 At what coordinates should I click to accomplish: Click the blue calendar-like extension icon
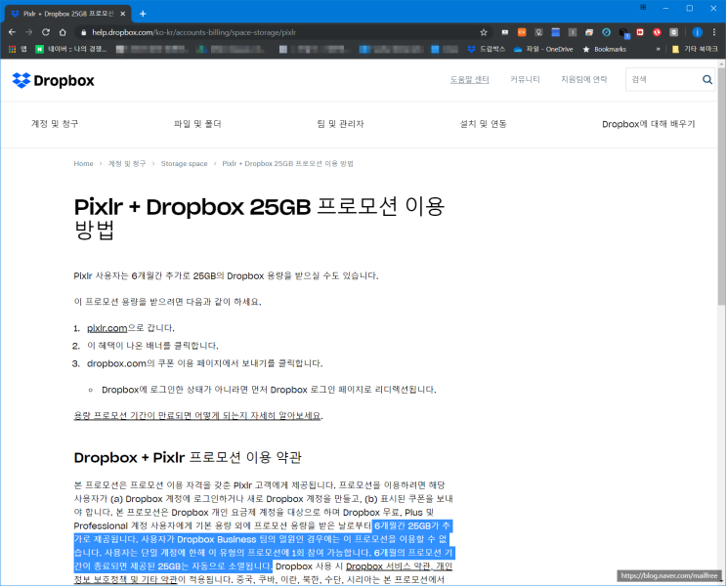pos(556,32)
